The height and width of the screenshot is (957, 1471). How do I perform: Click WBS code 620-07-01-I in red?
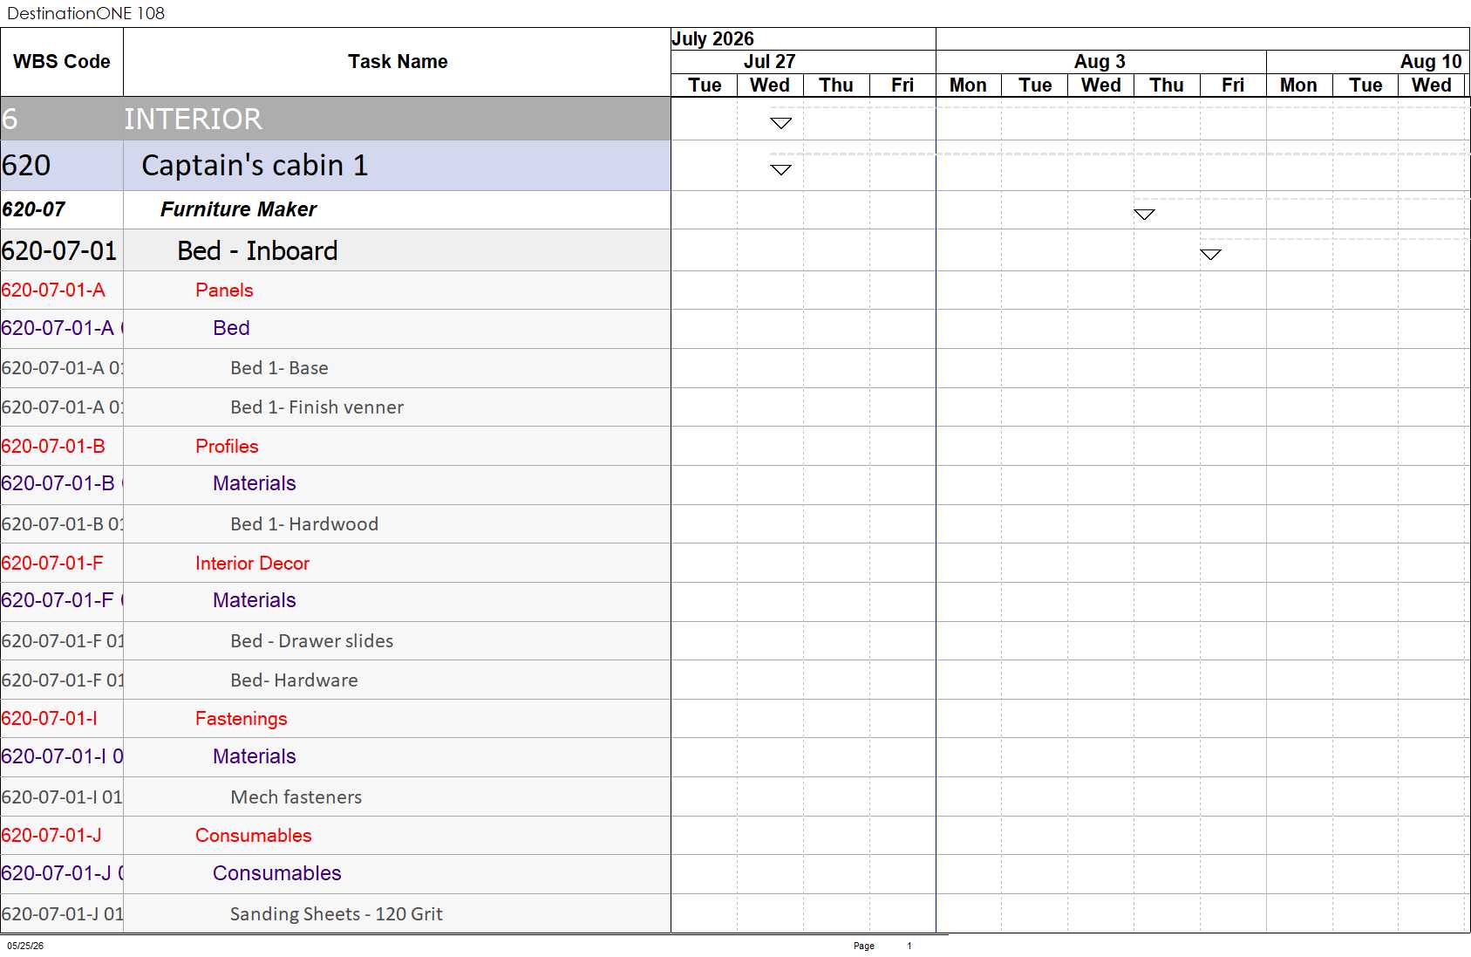point(49,719)
